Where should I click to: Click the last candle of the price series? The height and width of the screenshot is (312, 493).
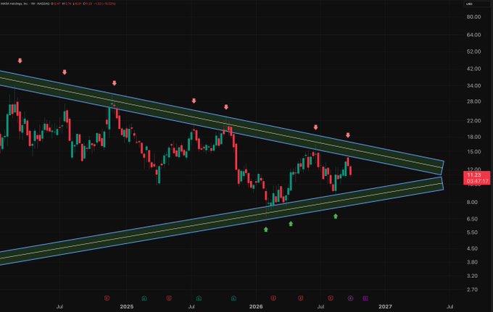[x=350, y=171]
